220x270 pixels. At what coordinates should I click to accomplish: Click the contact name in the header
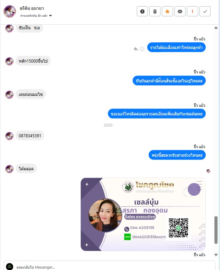32,8
